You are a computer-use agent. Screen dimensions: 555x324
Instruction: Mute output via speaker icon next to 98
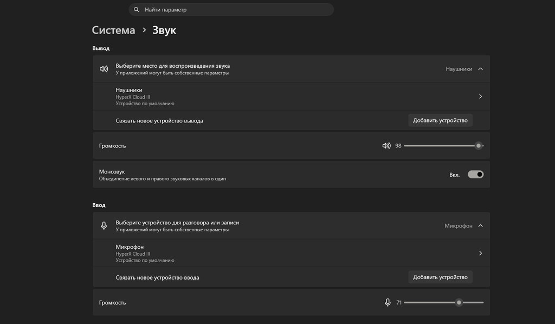[386, 146]
